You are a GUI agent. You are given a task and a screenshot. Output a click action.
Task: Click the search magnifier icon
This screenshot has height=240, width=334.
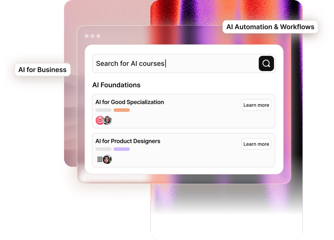pos(266,63)
